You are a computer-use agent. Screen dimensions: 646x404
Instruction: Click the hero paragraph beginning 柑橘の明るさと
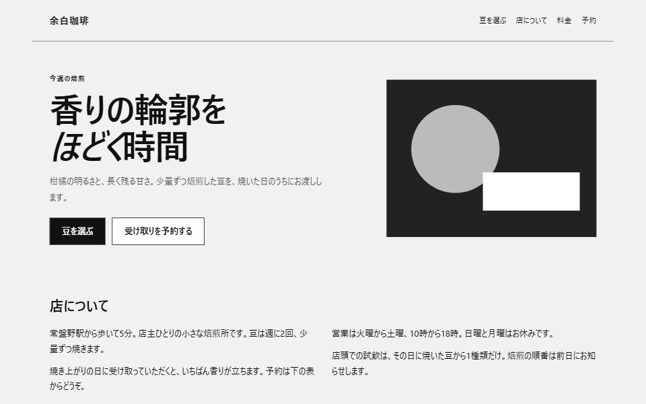186,189
